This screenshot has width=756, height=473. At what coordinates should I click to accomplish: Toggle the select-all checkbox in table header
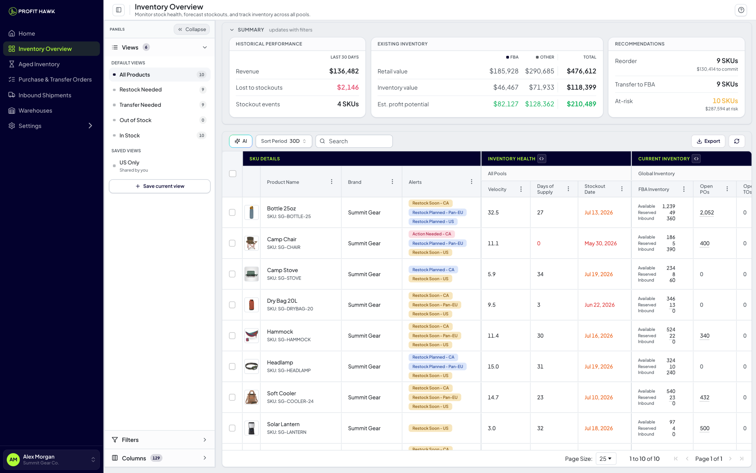pos(232,174)
